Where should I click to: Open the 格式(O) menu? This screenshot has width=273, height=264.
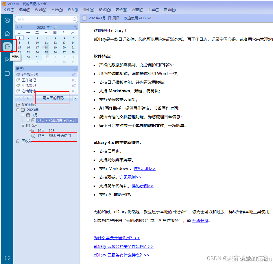coord(105,10)
